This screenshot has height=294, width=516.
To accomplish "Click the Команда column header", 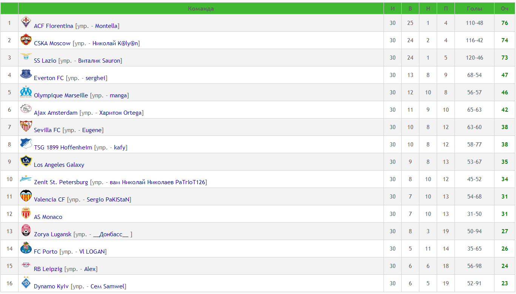I will (x=201, y=9).
